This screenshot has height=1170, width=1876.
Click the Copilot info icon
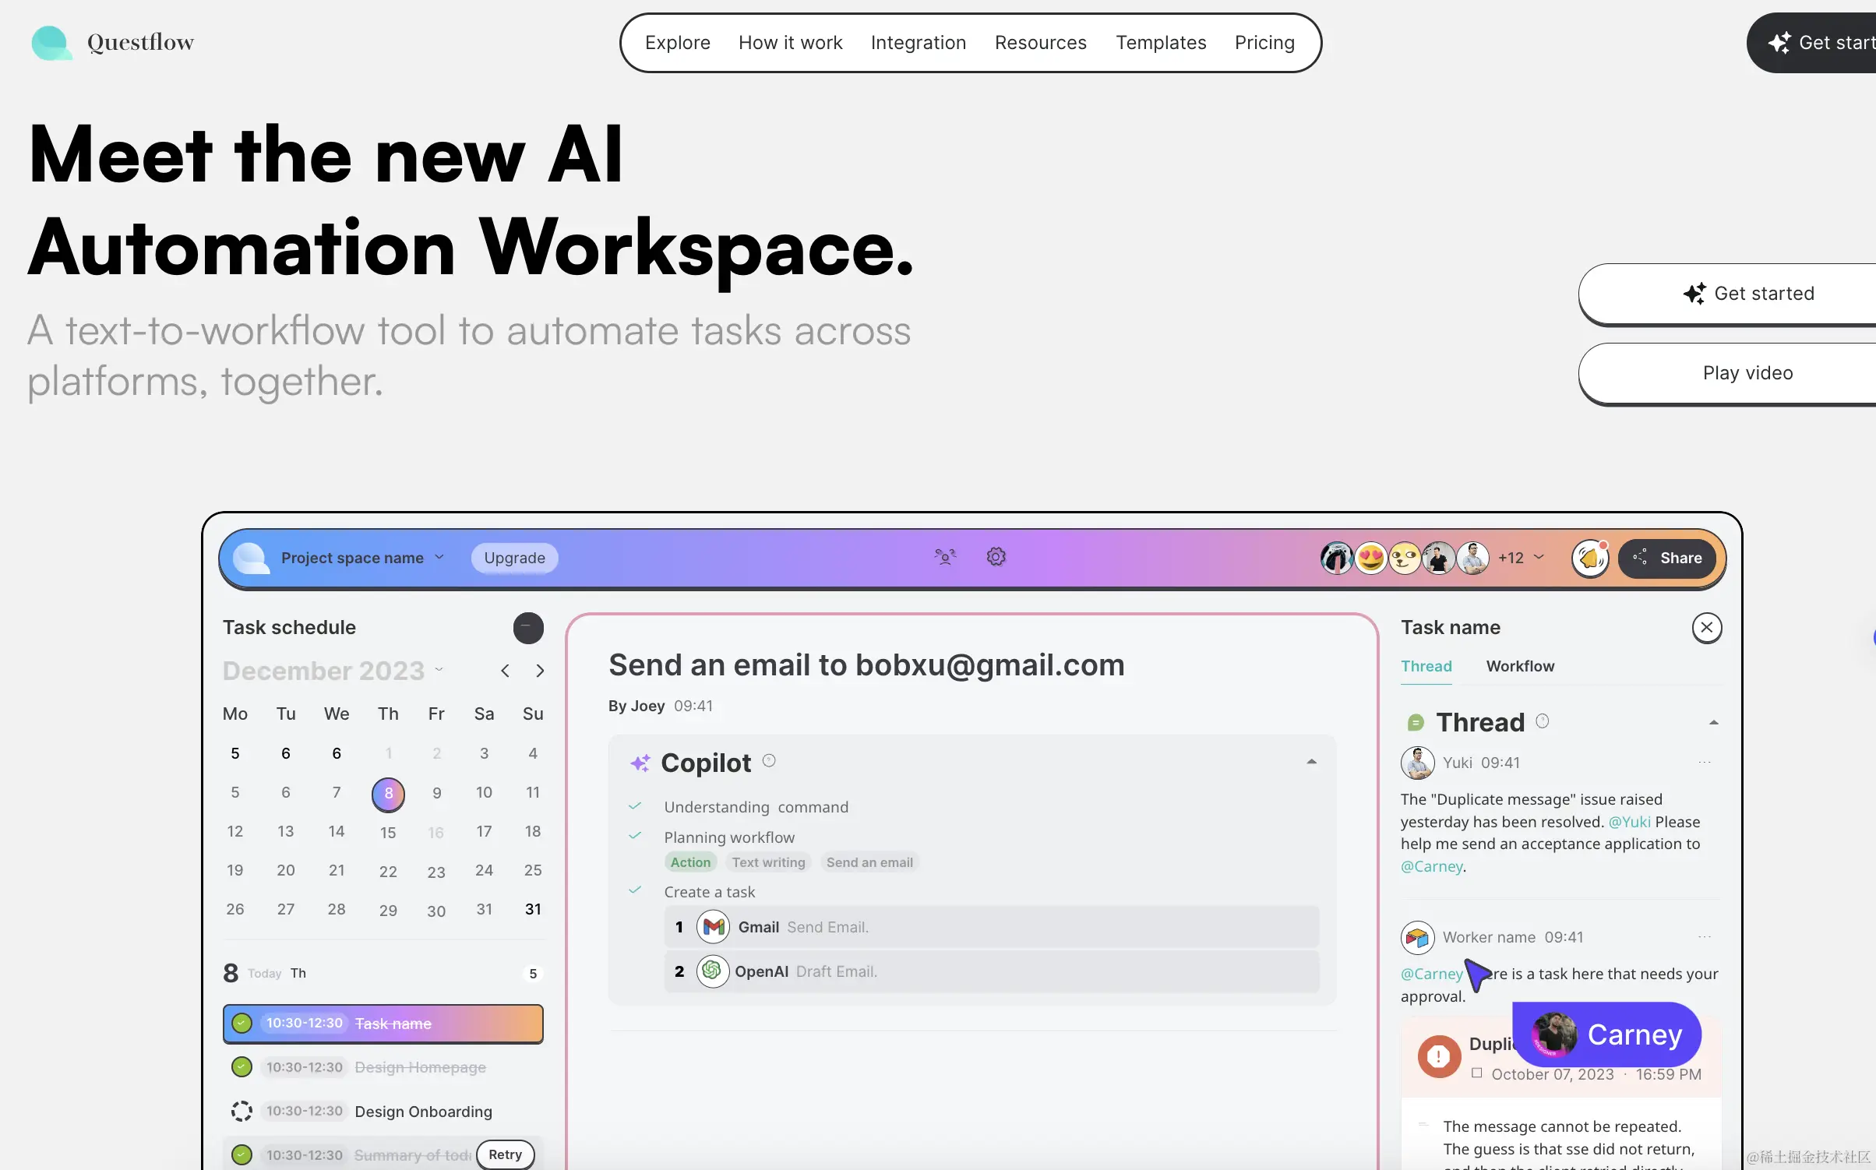coord(769,761)
